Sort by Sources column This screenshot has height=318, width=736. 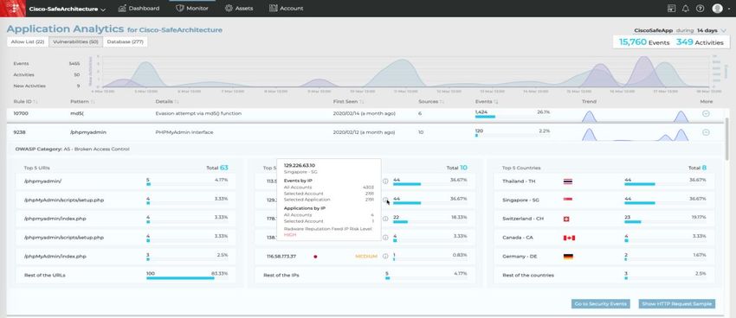[431, 101]
